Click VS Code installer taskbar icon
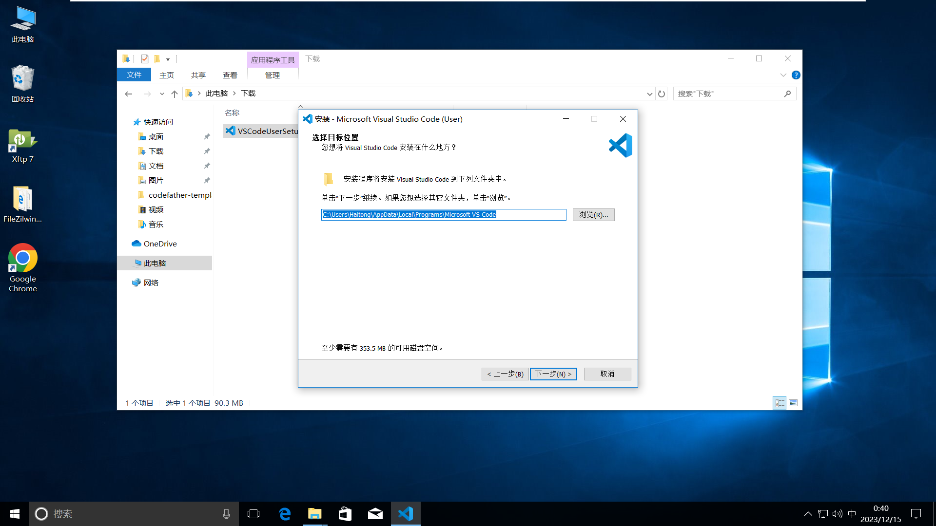The height and width of the screenshot is (526, 936). pos(406,514)
